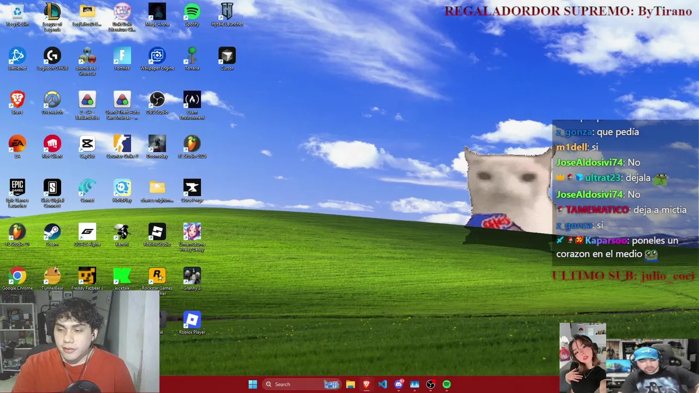Open the Cursor app shortcut

click(x=227, y=59)
